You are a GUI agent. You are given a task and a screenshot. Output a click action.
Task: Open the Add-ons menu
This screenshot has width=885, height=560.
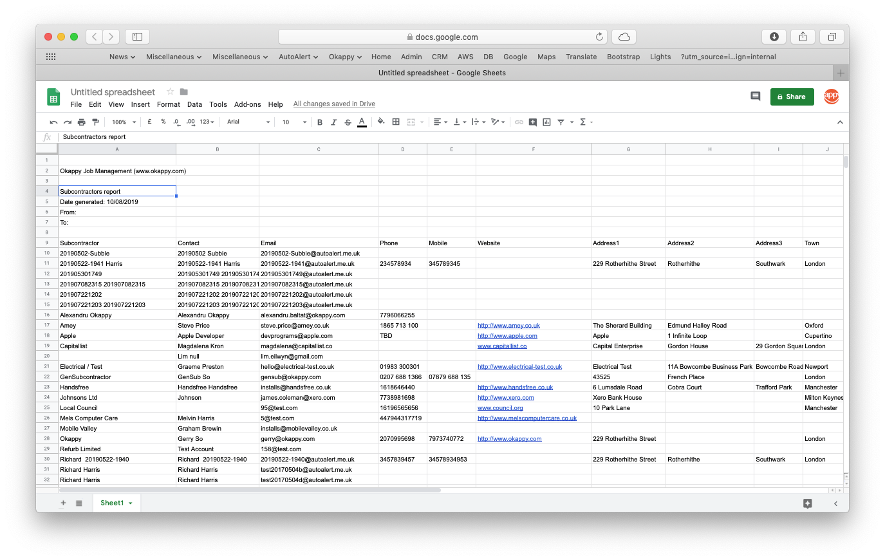pos(247,104)
